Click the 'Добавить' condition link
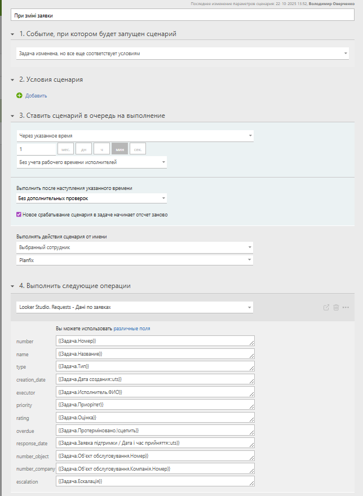This screenshot has height=496, width=363. 36,96
